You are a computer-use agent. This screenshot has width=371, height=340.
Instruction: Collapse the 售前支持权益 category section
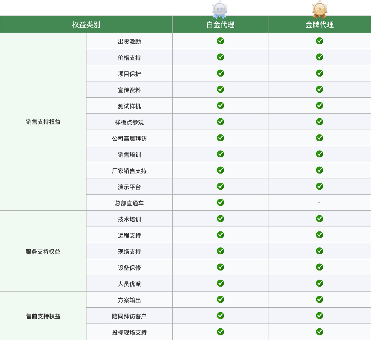click(x=43, y=316)
